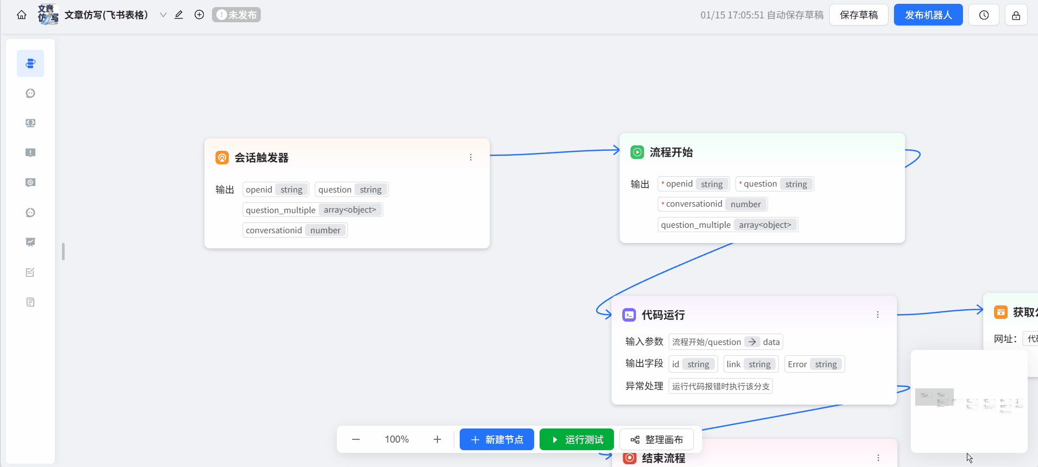The image size is (1038, 467).
Task: Open the clock message sidebar icon
Action: coord(30,183)
